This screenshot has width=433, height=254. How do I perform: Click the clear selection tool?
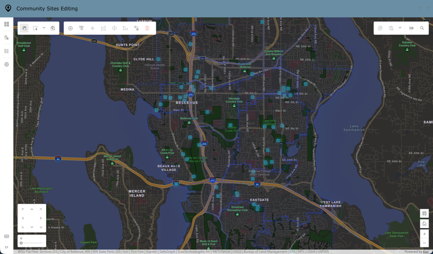(53, 28)
